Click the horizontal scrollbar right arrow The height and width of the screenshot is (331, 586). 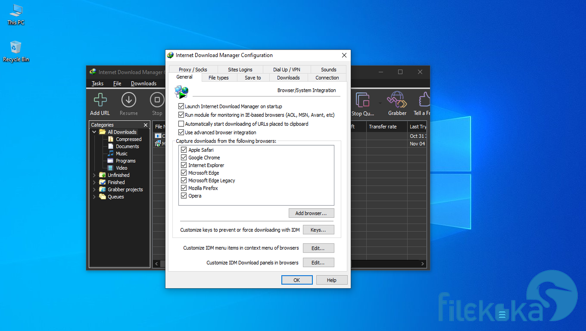(x=423, y=263)
